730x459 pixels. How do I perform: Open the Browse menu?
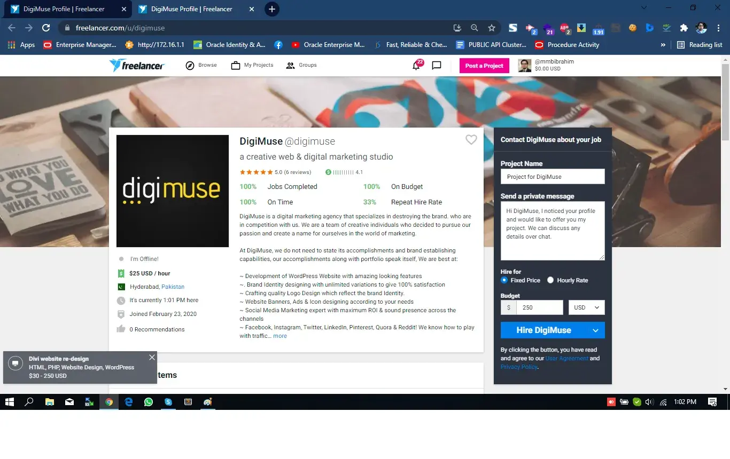[x=201, y=65]
